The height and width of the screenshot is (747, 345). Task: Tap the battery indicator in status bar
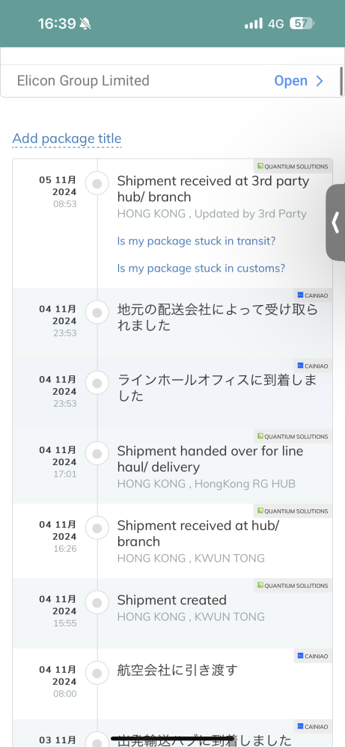coord(302,23)
